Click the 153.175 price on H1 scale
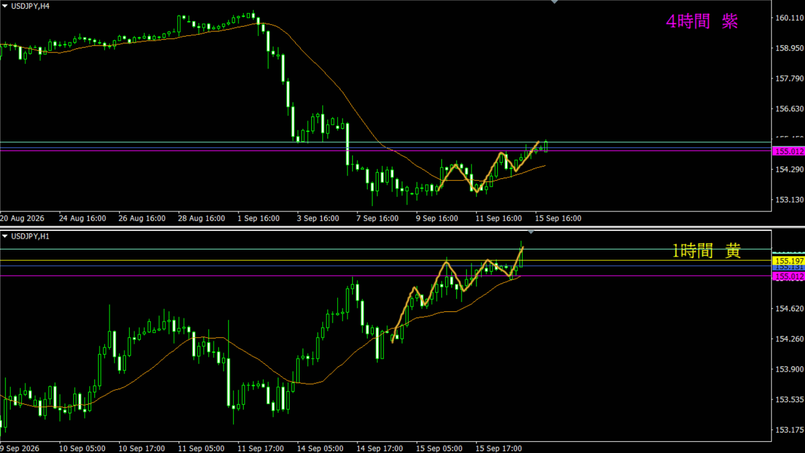The image size is (805, 453). 789,430
